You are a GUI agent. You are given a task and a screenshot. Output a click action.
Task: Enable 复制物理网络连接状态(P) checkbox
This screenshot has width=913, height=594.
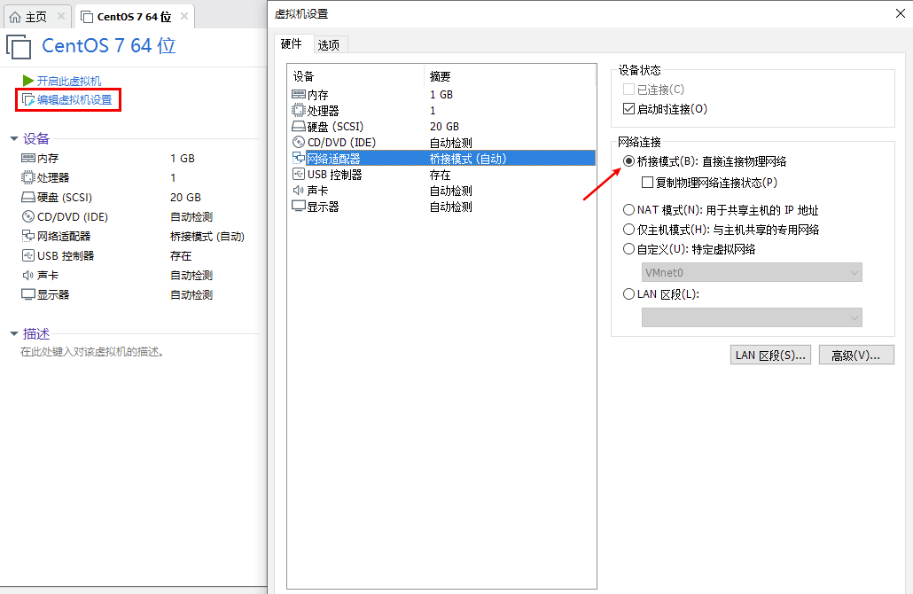(647, 183)
